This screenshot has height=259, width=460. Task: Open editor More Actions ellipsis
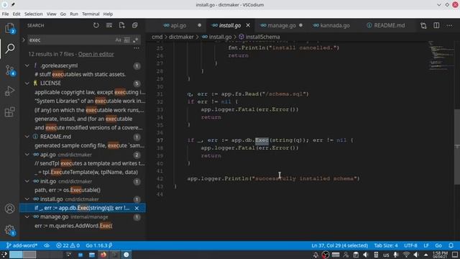click(449, 26)
